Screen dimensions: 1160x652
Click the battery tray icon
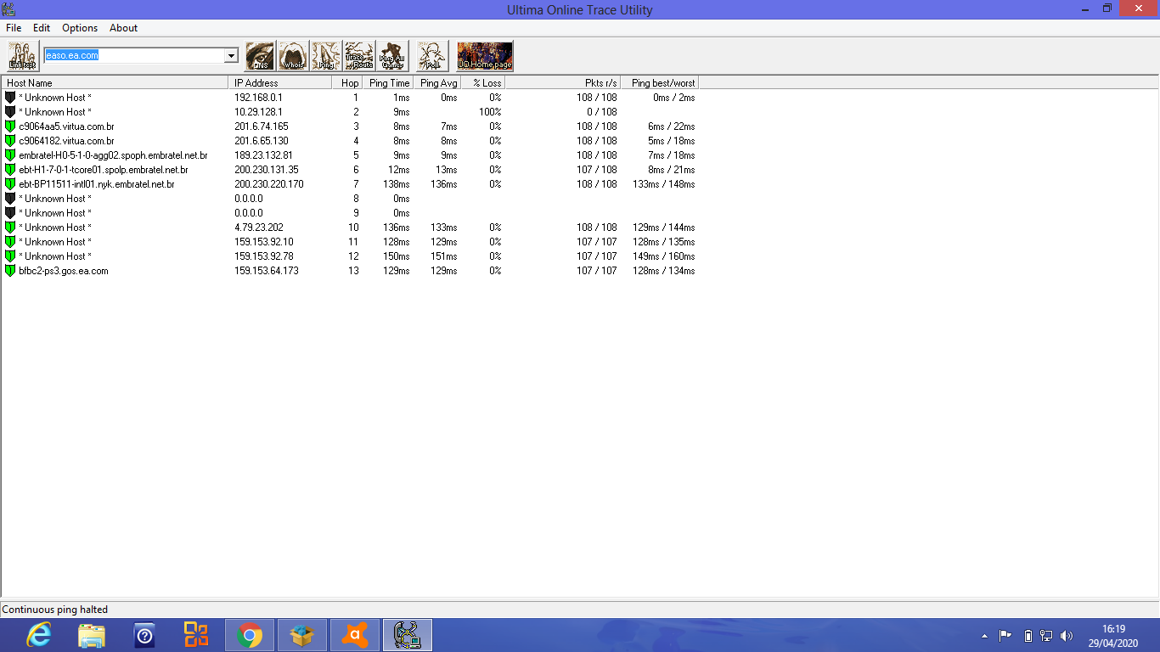point(1028,635)
